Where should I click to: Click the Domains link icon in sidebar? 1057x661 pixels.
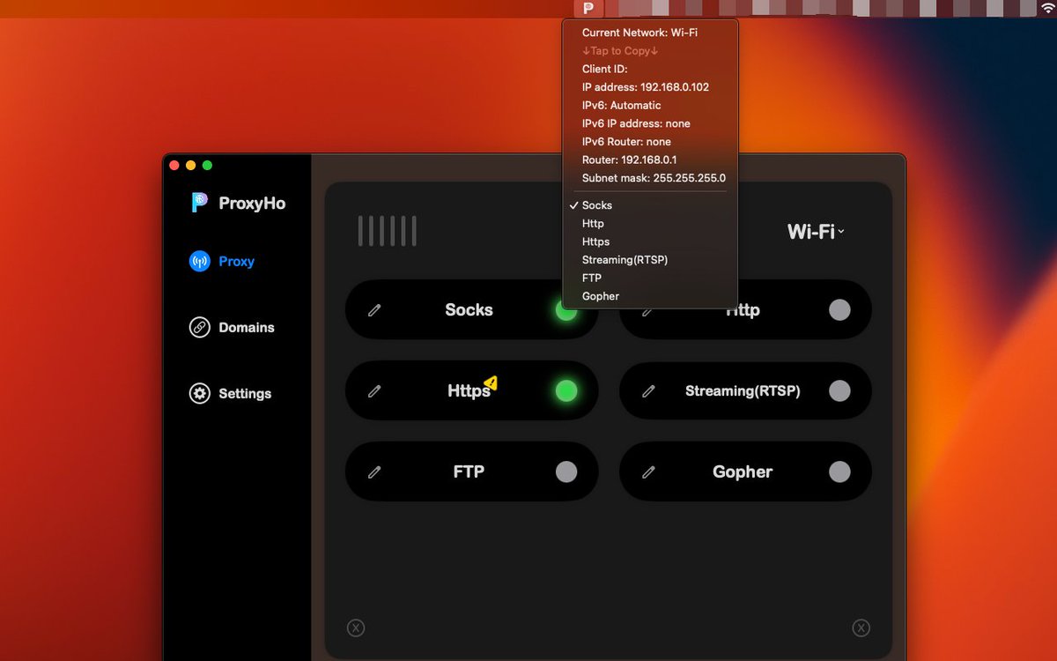coord(200,327)
